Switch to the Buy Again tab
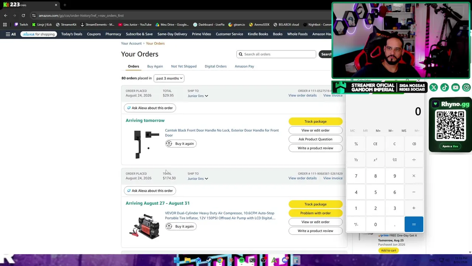The width and height of the screenshot is (472, 266). 155,66
